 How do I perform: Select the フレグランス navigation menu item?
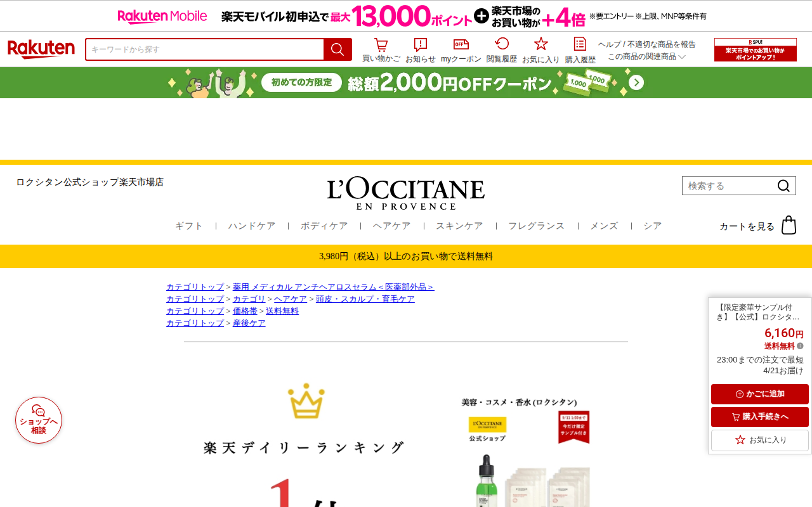[x=536, y=226]
